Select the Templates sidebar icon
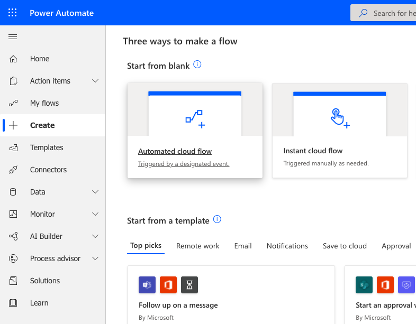The image size is (416, 324). [x=13, y=147]
